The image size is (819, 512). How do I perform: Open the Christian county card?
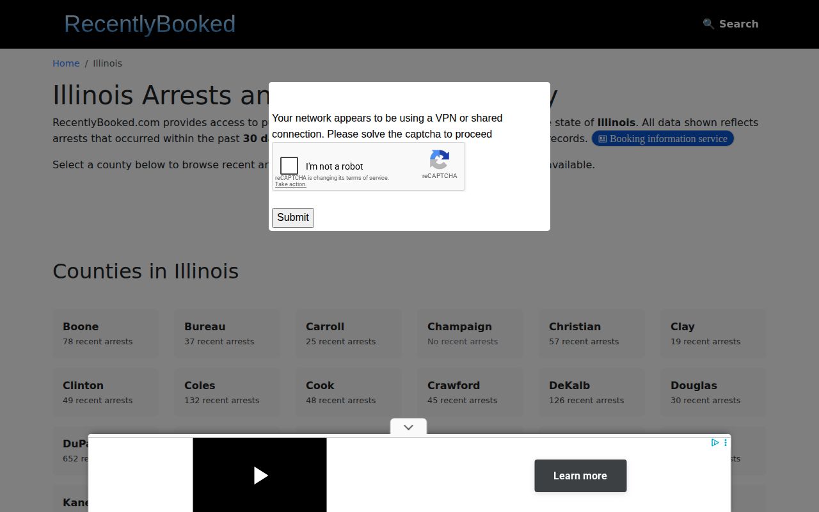(592, 333)
